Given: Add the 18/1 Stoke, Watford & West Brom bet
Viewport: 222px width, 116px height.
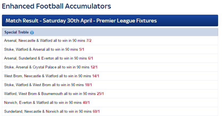Looking at the screenshot, I should [88, 85].
